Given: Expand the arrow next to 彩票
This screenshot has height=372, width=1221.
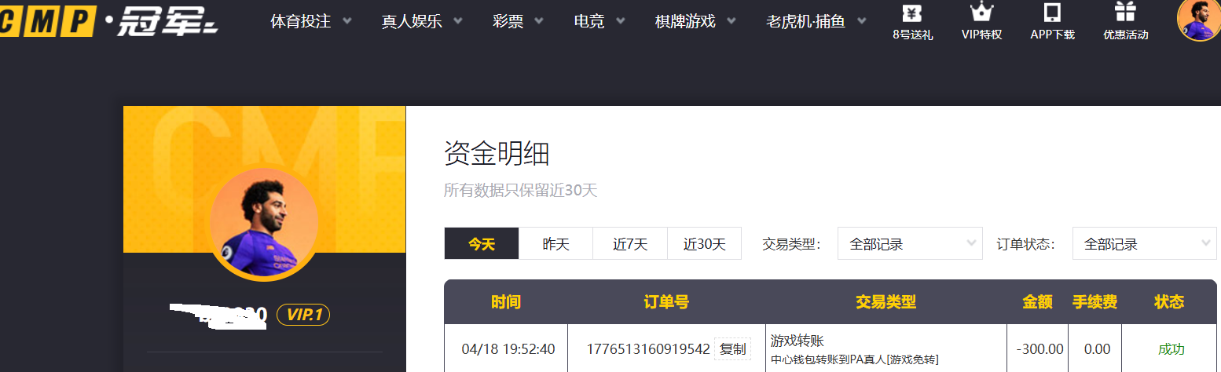Looking at the screenshot, I should 539,22.
